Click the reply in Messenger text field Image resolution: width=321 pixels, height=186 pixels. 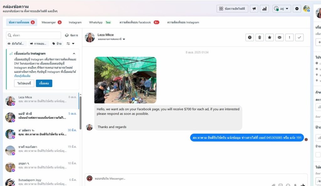click(x=188, y=178)
